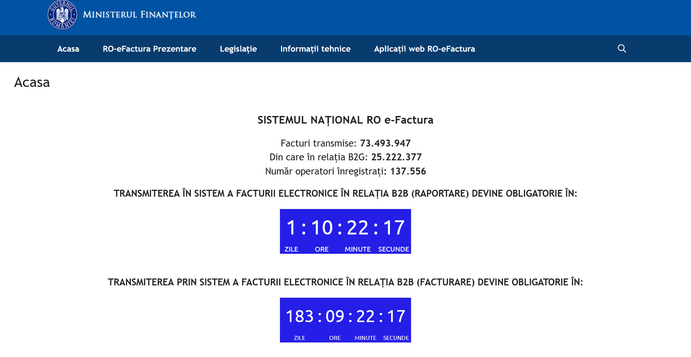Click the facturare countdown days value 183

pos(300,316)
